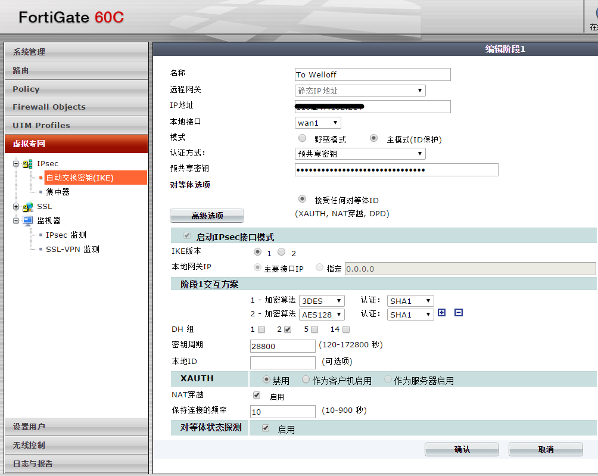The image size is (598, 476).
Task: Open IPsec 监测 tree item
Action: pos(66,235)
